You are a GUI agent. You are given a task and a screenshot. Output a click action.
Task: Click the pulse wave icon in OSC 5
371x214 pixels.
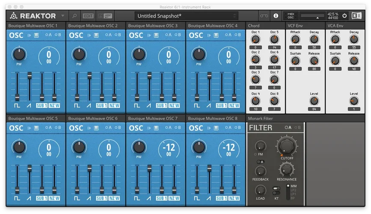click(17, 198)
